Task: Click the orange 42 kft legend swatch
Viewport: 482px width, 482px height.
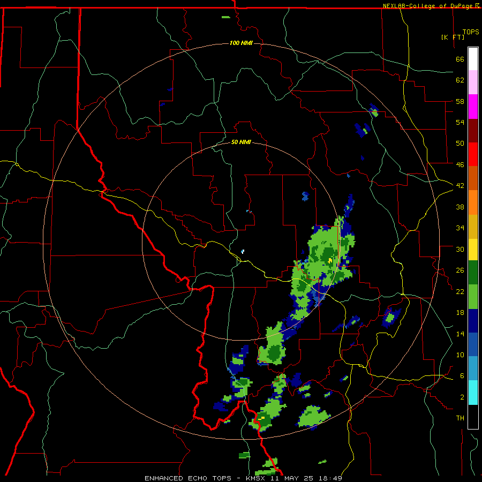Action: click(473, 202)
